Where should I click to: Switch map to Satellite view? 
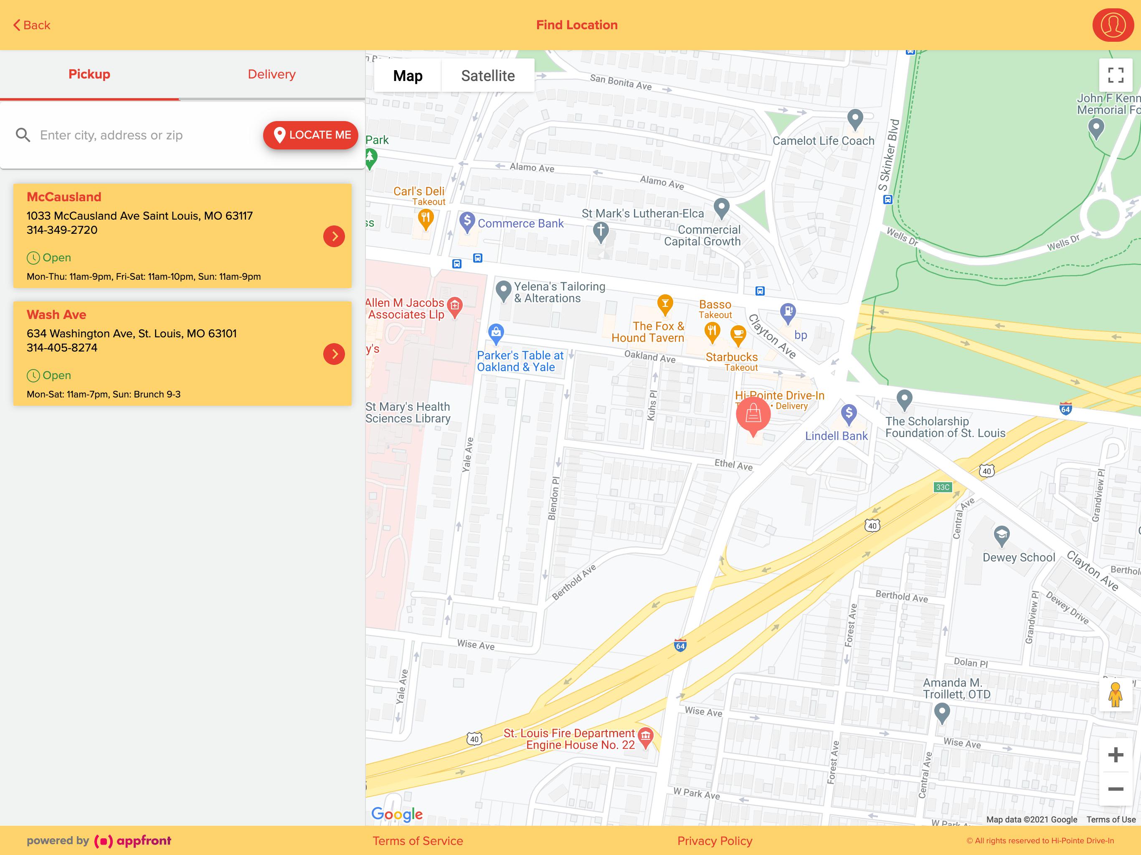point(488,76)
